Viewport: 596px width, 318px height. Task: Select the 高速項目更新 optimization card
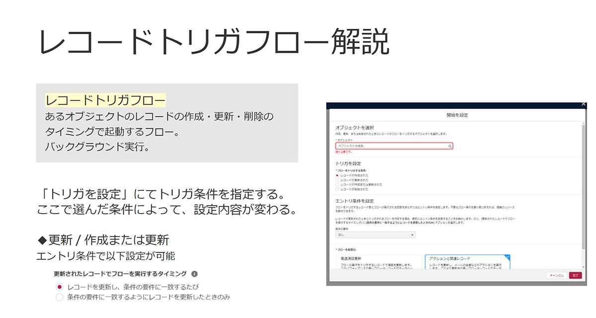tap(379, 262)
